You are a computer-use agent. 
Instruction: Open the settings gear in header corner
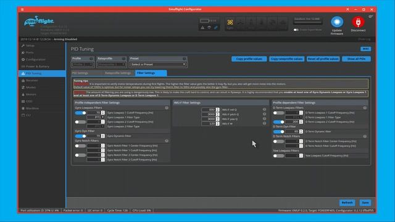[x=370, y=17]
